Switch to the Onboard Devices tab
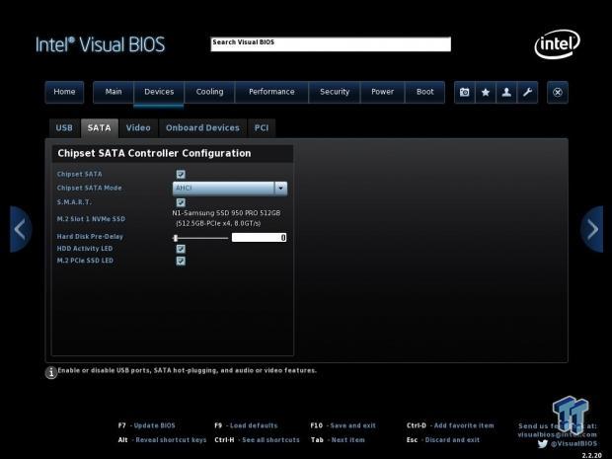 (x=202, y=128)
